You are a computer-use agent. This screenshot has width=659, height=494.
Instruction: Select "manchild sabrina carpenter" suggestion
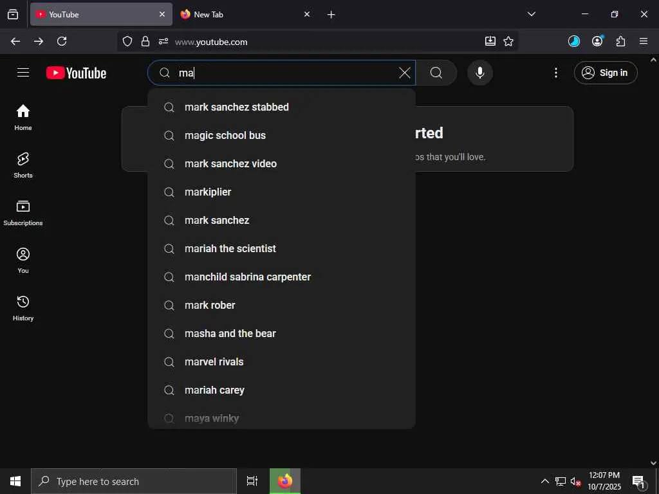282,277
